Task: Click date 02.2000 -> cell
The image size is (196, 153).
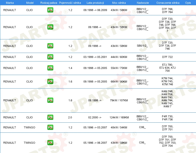Action: 95,117
